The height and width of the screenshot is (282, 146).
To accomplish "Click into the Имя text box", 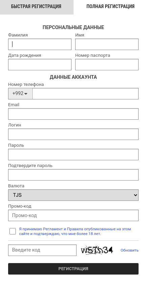I will [107, 44].
